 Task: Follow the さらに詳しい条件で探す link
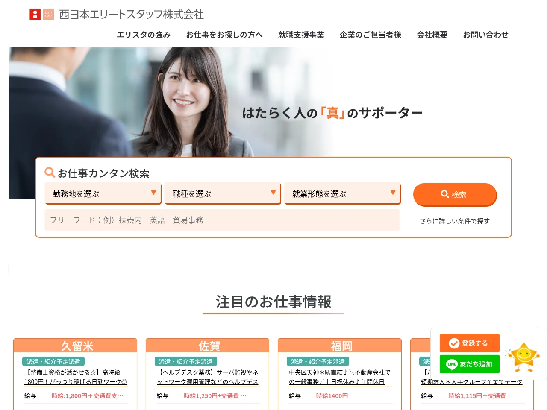(455, 221)
